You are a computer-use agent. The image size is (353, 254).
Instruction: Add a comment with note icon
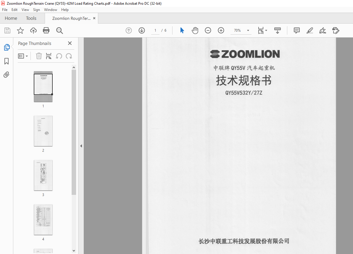coord(297,30)
